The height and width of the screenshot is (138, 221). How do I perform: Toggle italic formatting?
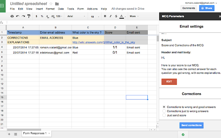(x=110, y=16)
